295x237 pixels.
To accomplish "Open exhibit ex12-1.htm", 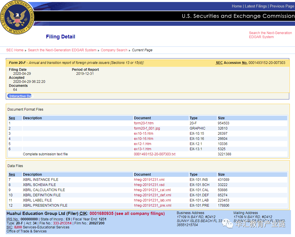I will pyautogui.click(x=143, y=144).
